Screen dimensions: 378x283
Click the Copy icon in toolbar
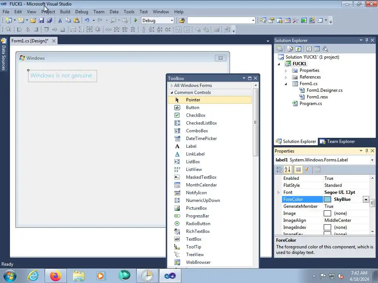(68, 21)
